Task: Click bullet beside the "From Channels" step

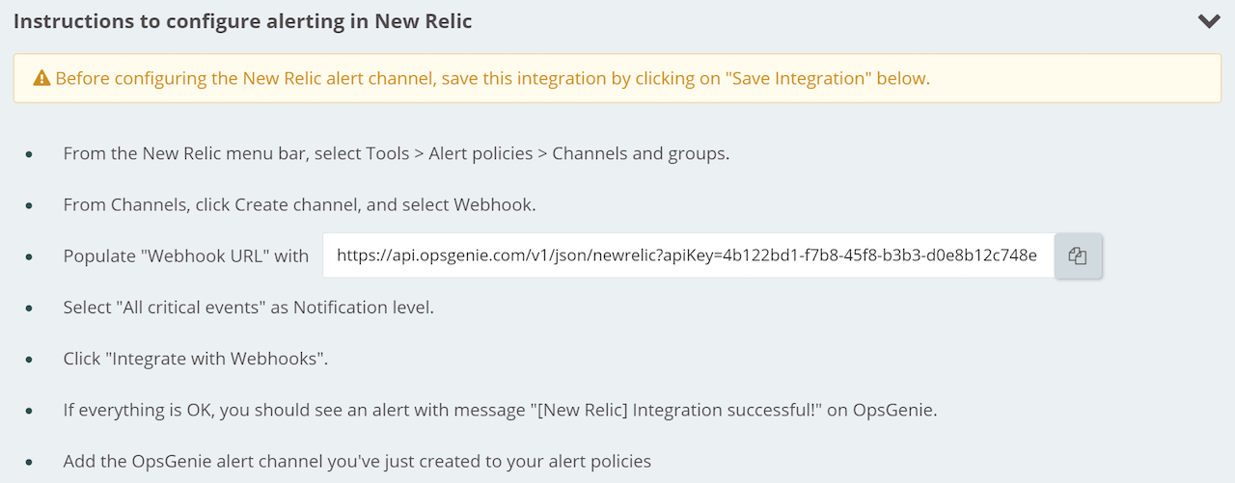Action: point(30,206)
